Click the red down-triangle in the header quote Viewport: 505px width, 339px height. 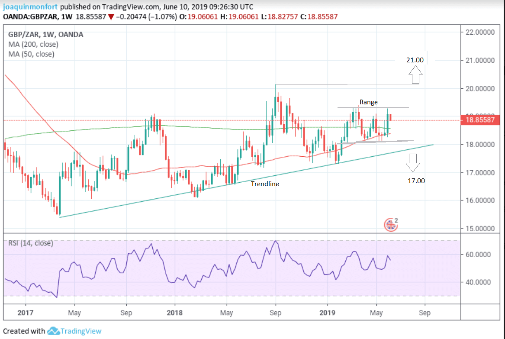pyautogui.click(x=111, y=17)
